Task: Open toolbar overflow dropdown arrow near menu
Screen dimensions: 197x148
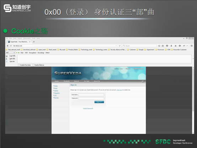Action: tap(187, 46)
